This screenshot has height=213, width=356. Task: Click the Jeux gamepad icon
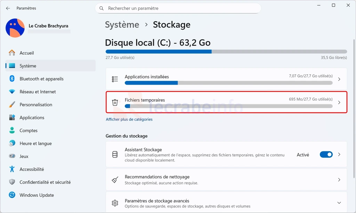click(x=12, y=156)
